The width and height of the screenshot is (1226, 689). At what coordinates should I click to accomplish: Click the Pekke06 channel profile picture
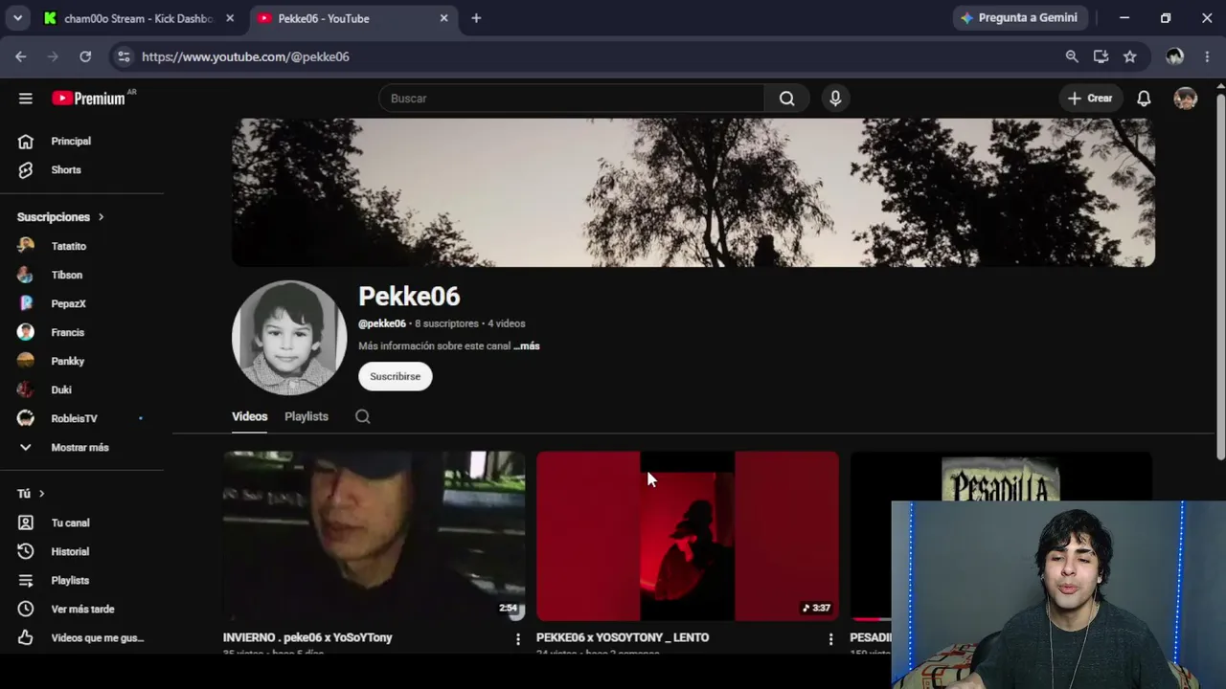tap(289, 338)
